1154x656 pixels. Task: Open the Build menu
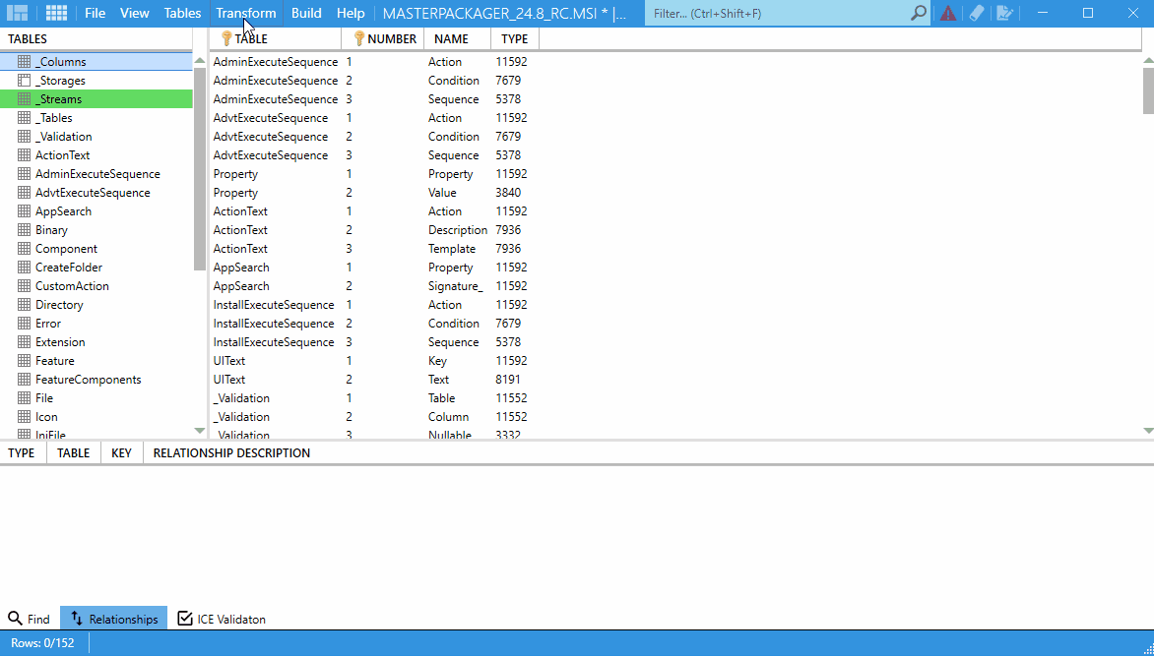pyautogui.click(x=306, y=13)
